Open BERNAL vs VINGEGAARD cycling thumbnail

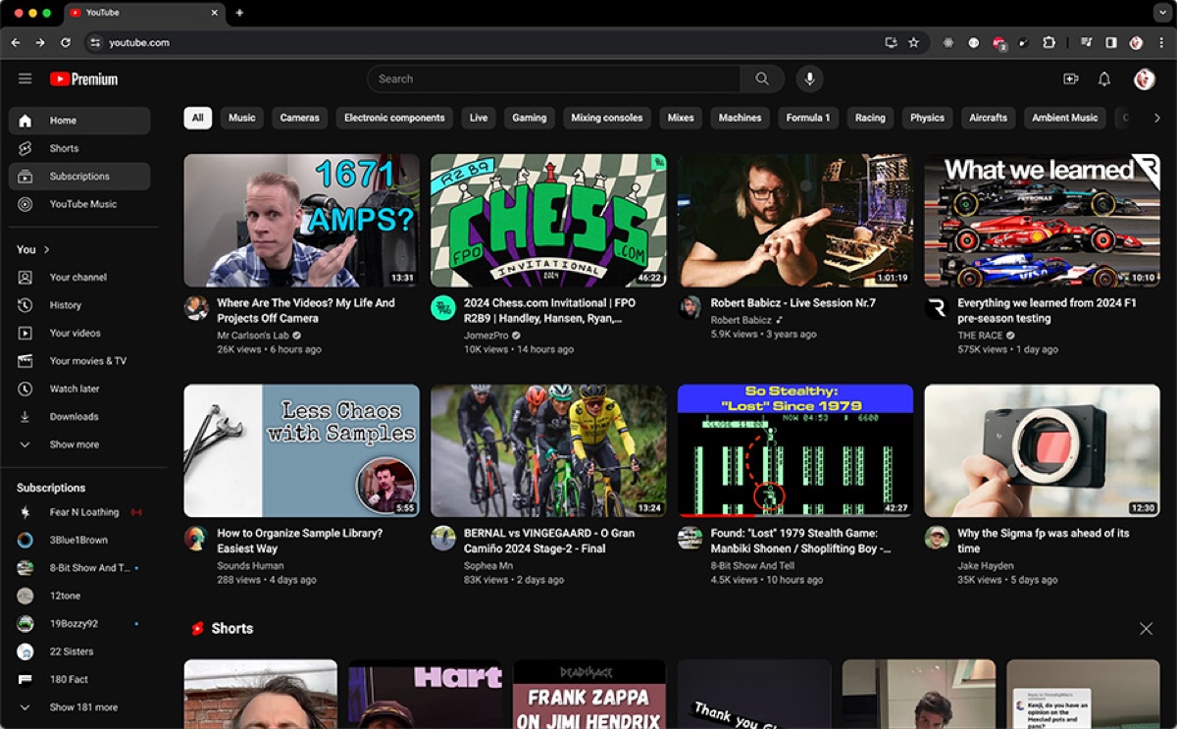pyautogui.click(x=548, y=450)
